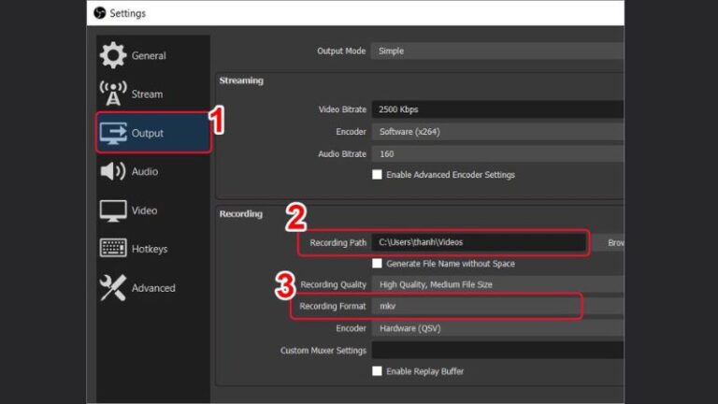718x404 pixels.
Task: Open the Stream antenna icon
Action: click(x=113, y=94)
